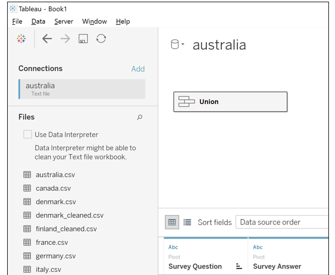Click the forward arrow icon
335x275 pixels.
pos(65,39)
